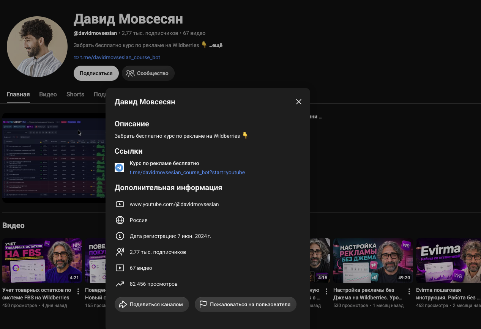Click 'Россия' country text
The width and height of the screenshot is (481, 329).
point(139,220)
